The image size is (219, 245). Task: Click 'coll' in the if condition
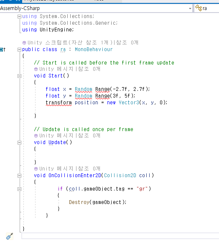point(74,189)
